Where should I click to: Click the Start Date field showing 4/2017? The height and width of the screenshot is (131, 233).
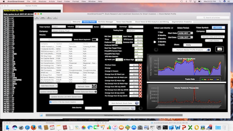[184, 33]
